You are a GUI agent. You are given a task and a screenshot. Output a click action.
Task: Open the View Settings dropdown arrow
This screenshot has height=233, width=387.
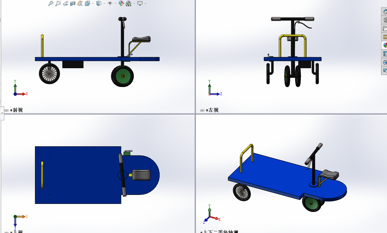tap(145, 4)
